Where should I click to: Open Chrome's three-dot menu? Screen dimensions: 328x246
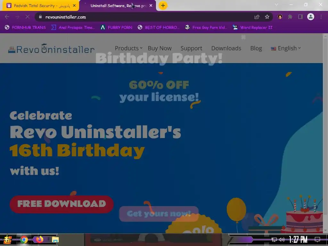pos(321,17)
